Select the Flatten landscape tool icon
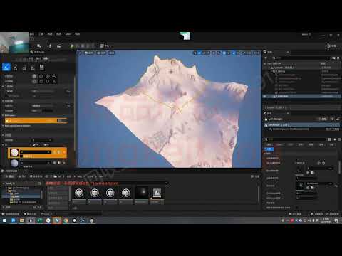The height and width of the screenshot is (256, 342). 24,68
